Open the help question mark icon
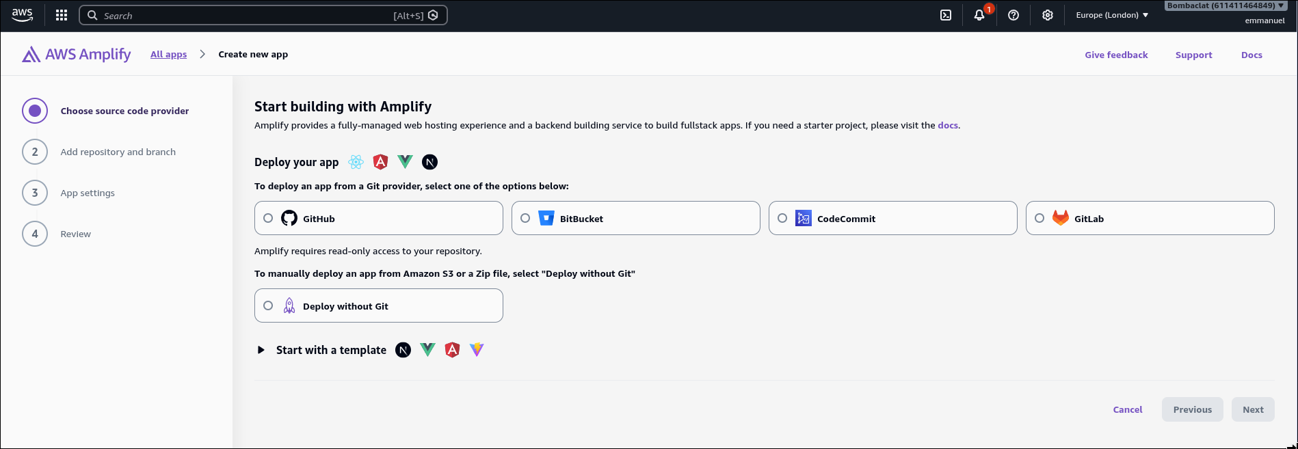 [x=1014, y=15]
